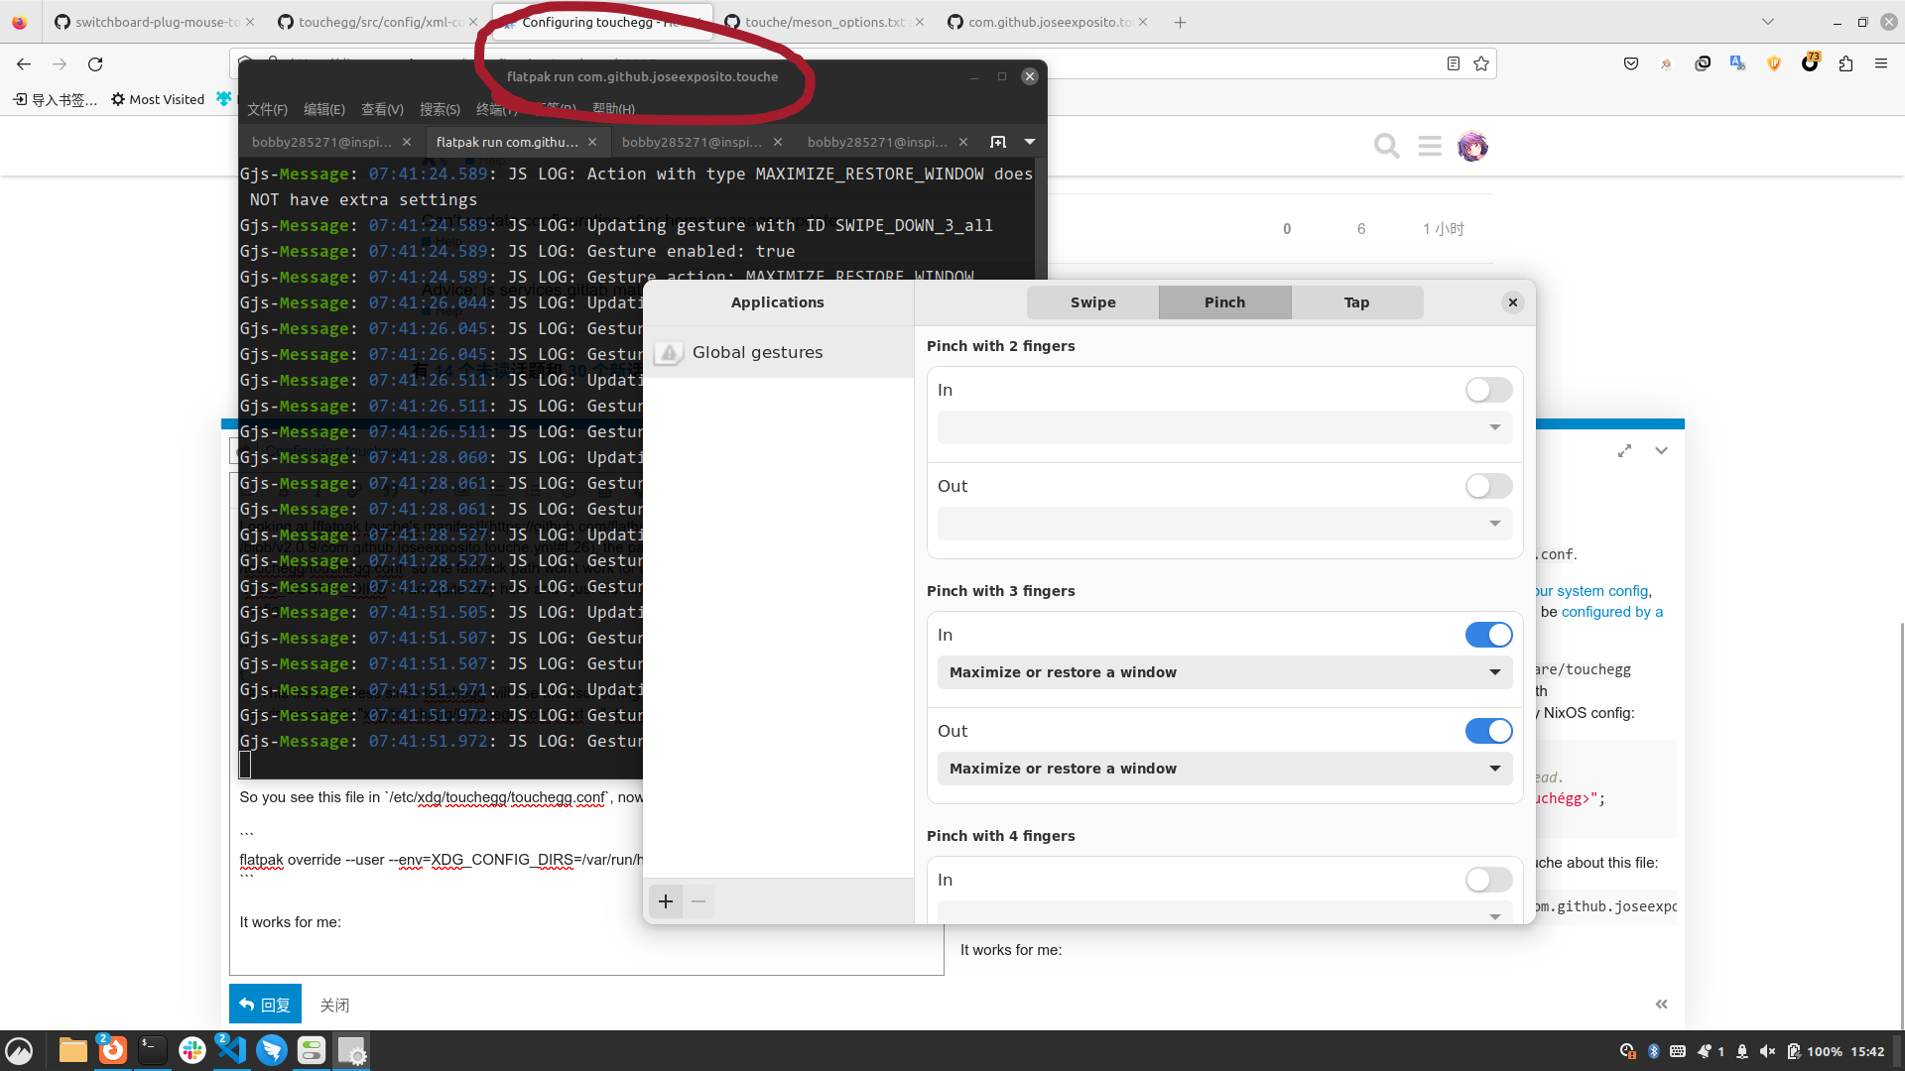Image resolution: width=1905 pixels, height=1071 pixels.
Task: Open the Bluetooth tray indicator
Action: [x=1653, y=1051]
